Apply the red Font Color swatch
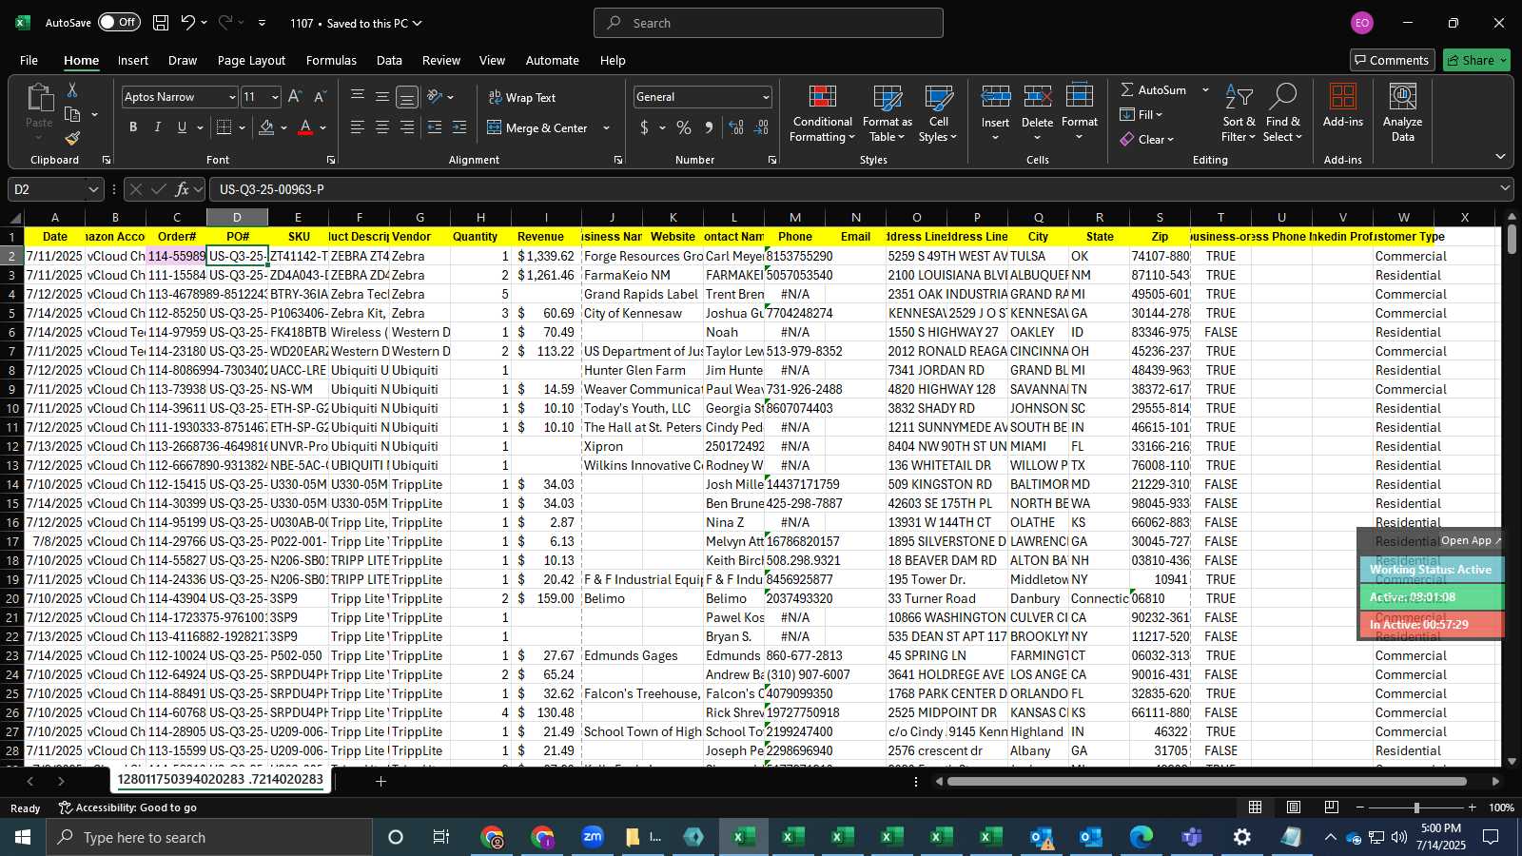1522x856 pixels. click(305, 127)
